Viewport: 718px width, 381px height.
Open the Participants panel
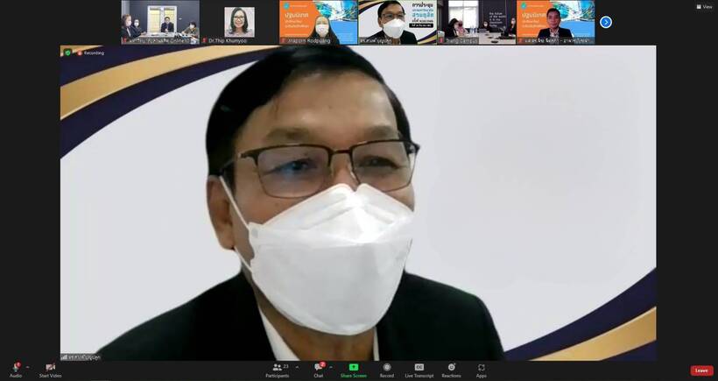click(x=278, y=370)
